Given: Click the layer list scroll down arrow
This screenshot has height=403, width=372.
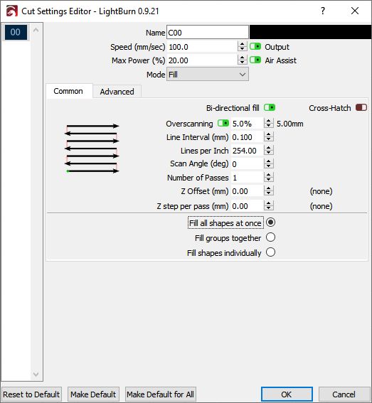Looking at the screenshot, I should click(x=36, y=374).
